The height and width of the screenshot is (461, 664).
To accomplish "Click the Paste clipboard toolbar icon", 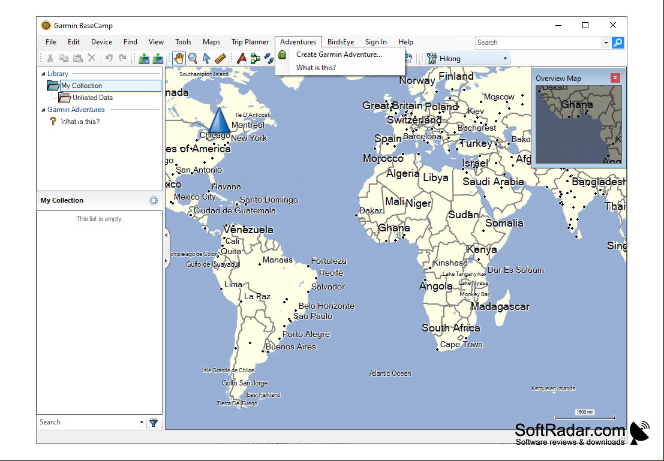I will coord(78,58).
